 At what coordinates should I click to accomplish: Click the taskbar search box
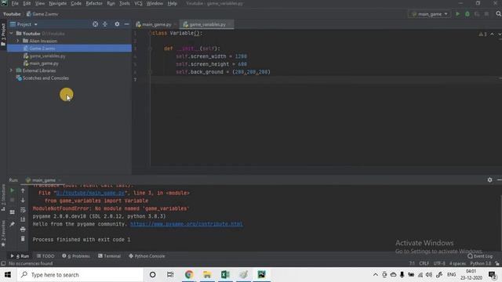tap(81, 275)
